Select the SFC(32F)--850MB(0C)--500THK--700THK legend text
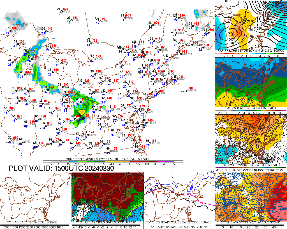Viewport: 287px width, 229px height. point(179,227)
